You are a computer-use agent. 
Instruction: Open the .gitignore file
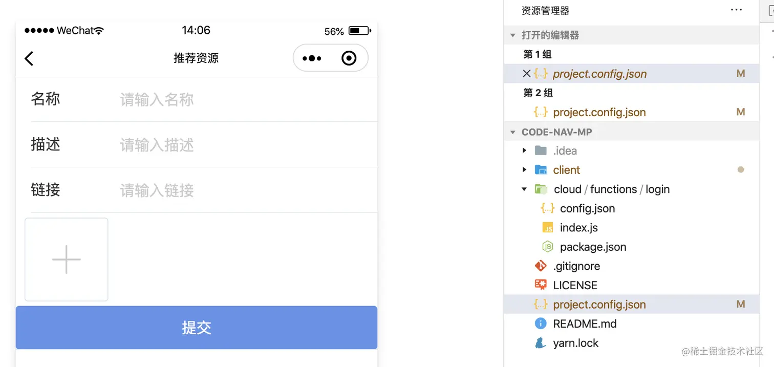coord(576,266)
